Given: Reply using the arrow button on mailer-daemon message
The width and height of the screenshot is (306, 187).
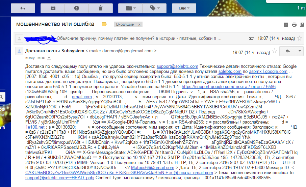Looking at the screenshot, I should pyautogui.click(x=288, y=51).
